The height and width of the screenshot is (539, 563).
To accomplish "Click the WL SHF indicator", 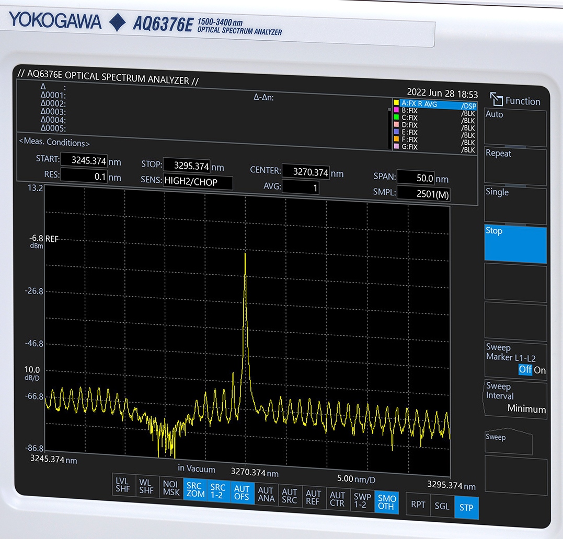I will (x=146, y=488).
